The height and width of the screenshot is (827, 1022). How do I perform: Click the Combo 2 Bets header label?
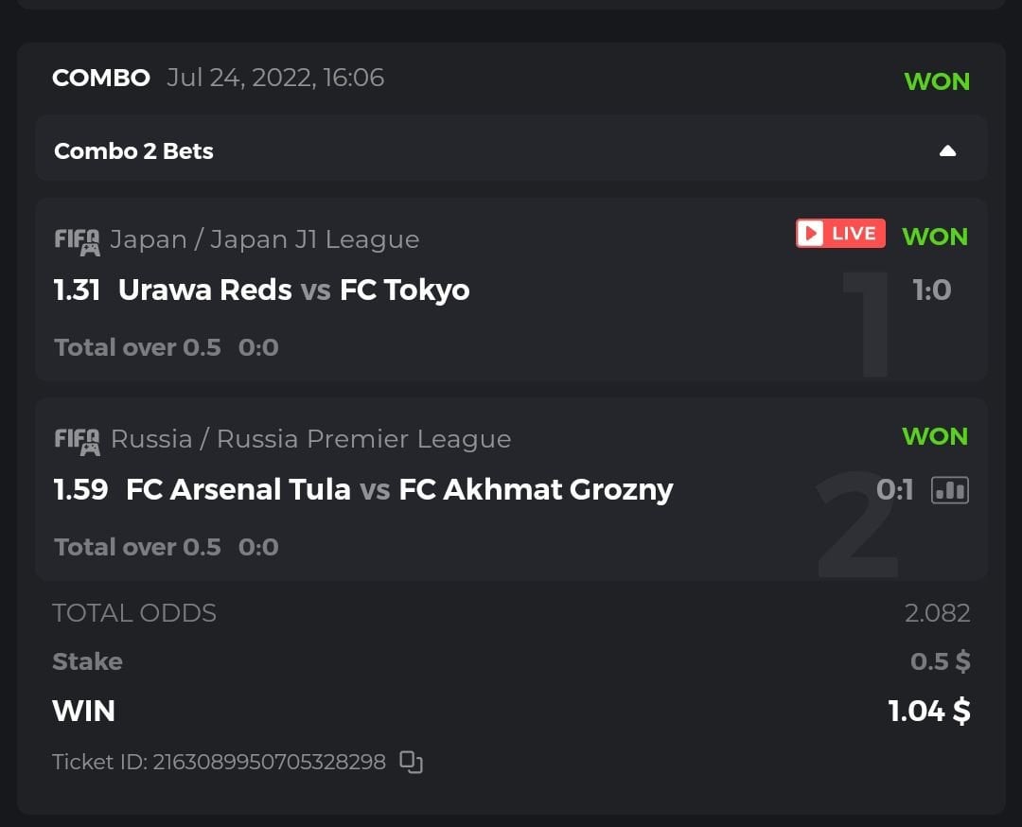[x=133, y=150]
